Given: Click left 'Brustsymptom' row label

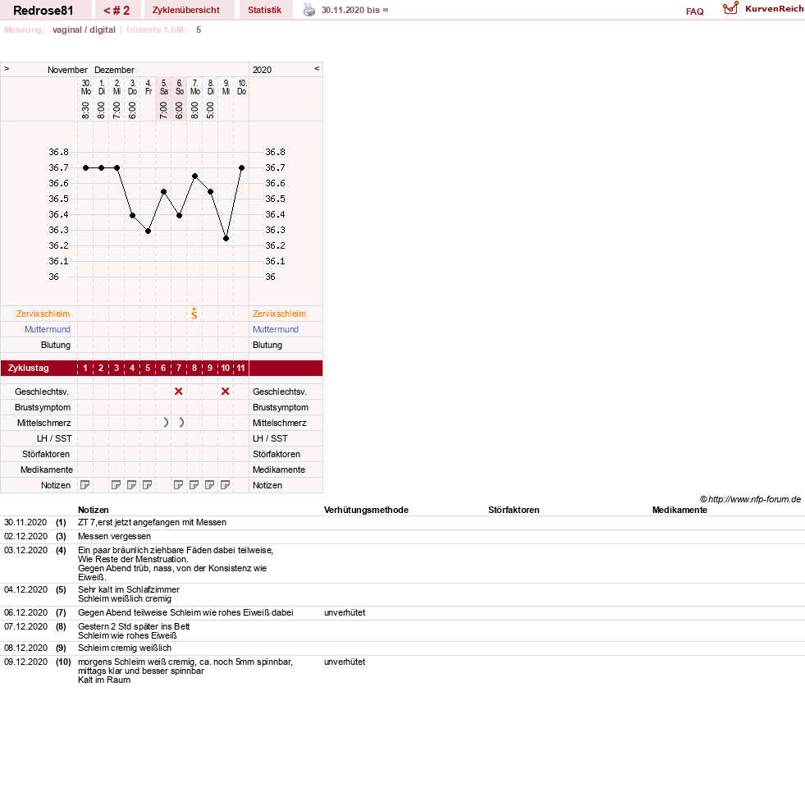Looking at the screenshot, I should 43,407.
